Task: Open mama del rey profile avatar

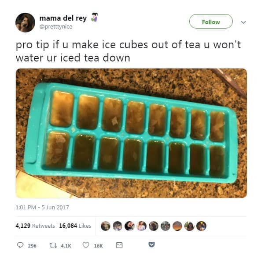Action: point(25,22)
